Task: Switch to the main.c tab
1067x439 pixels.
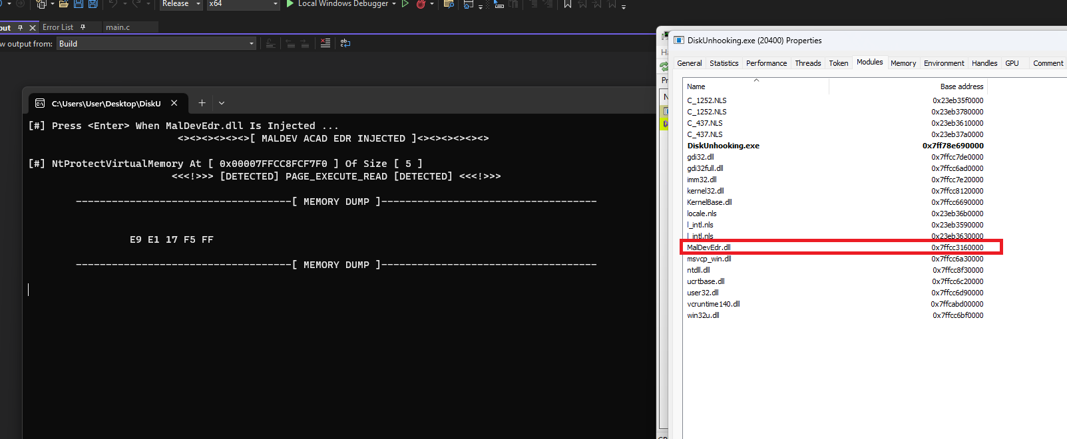Action: pyautogui.click(x=118, y=27)
